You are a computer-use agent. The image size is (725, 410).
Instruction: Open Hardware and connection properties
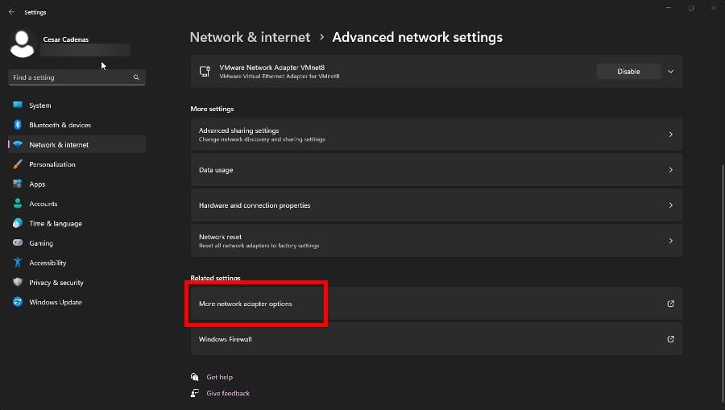click(436, 205)
